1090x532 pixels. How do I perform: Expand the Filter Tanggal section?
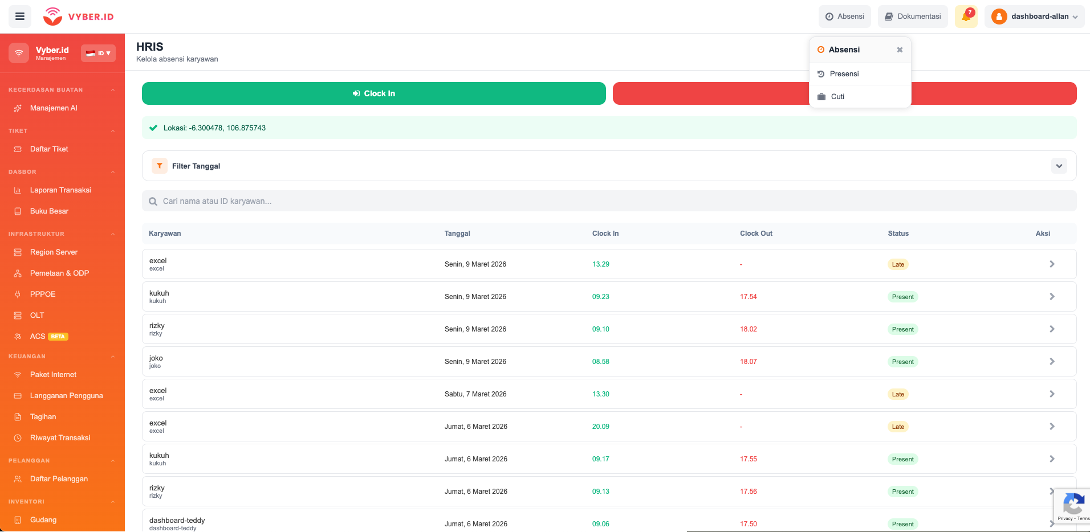[x=1059, y=166]
